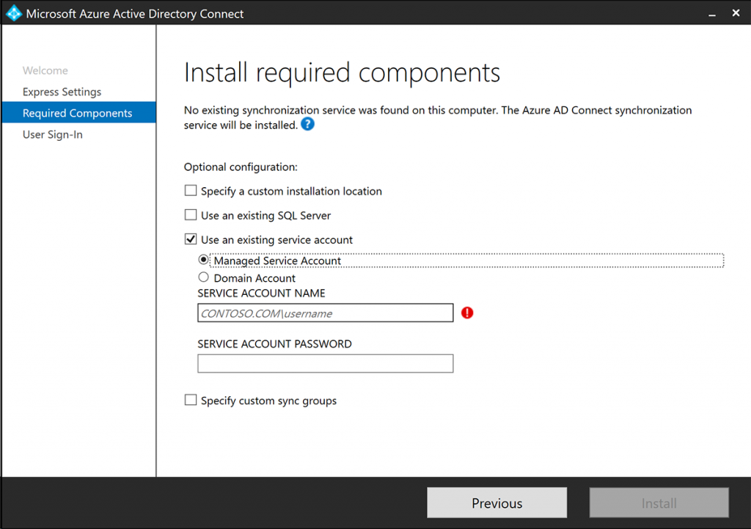Click the Service Account Password field
The image size is (751, 529).
click(325, 363)
